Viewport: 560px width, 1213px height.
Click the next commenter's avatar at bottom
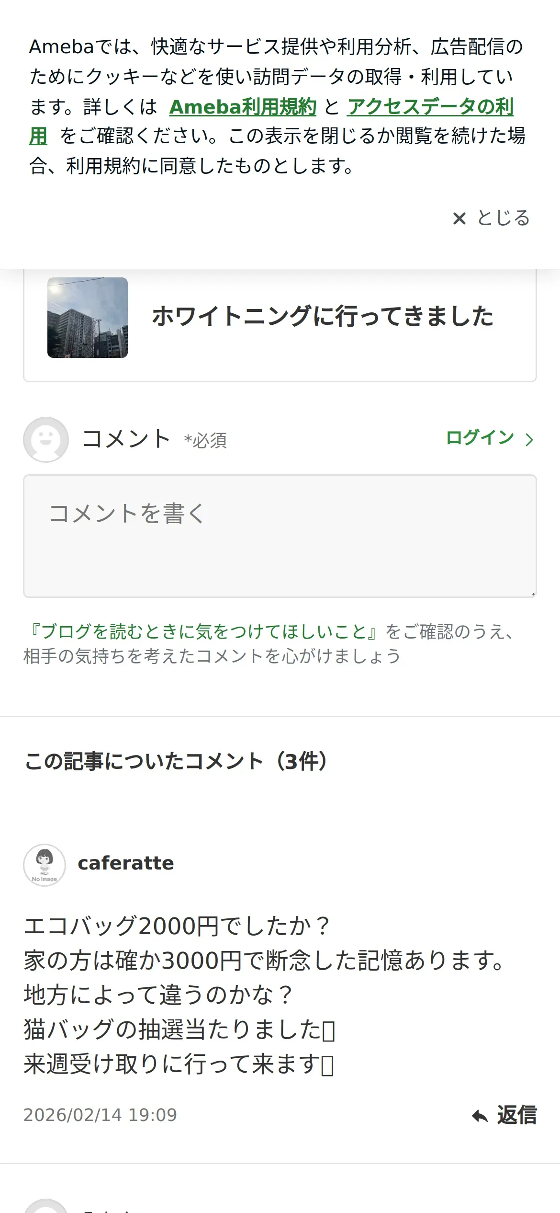[x=46, y=1206]
